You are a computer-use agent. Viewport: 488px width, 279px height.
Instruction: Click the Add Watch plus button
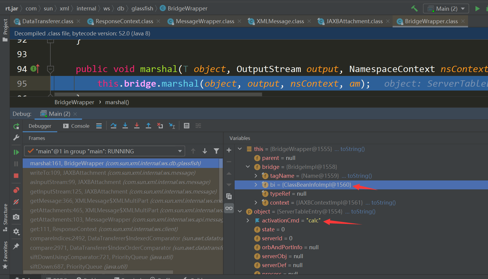coord(229,150)
